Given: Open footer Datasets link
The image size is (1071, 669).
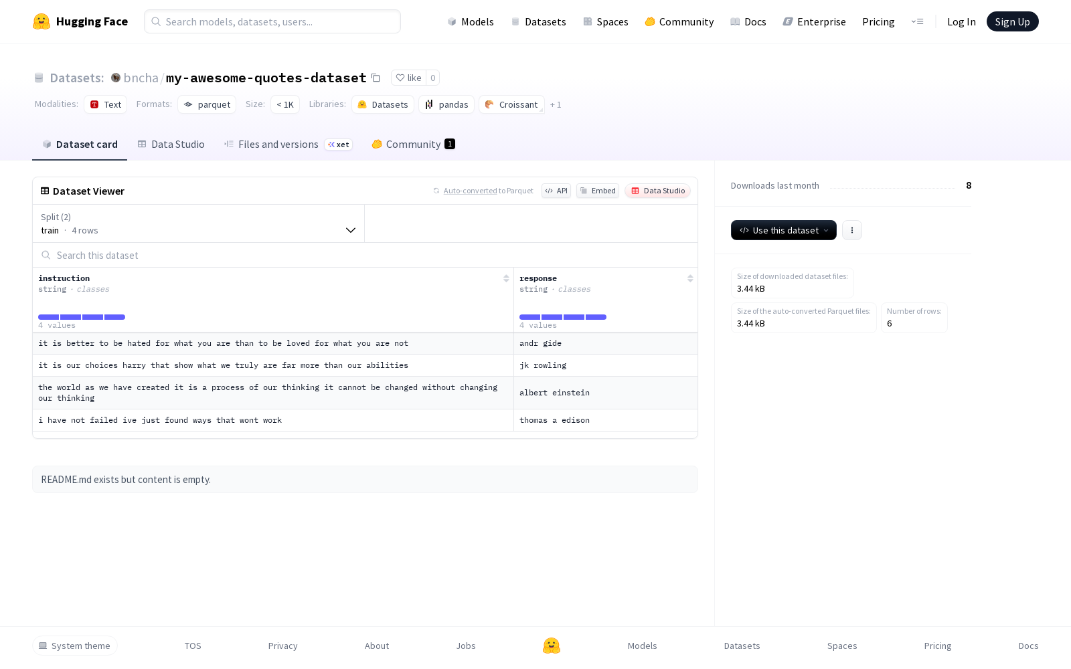Looking at the screenshot, I should click(742, 646).
